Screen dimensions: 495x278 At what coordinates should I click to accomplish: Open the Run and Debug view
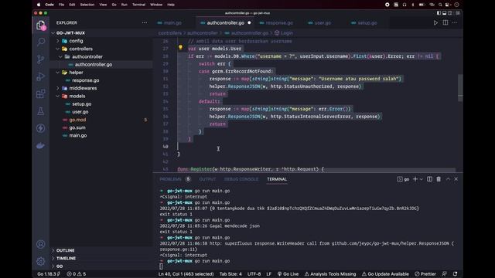(x=41, y=76)
